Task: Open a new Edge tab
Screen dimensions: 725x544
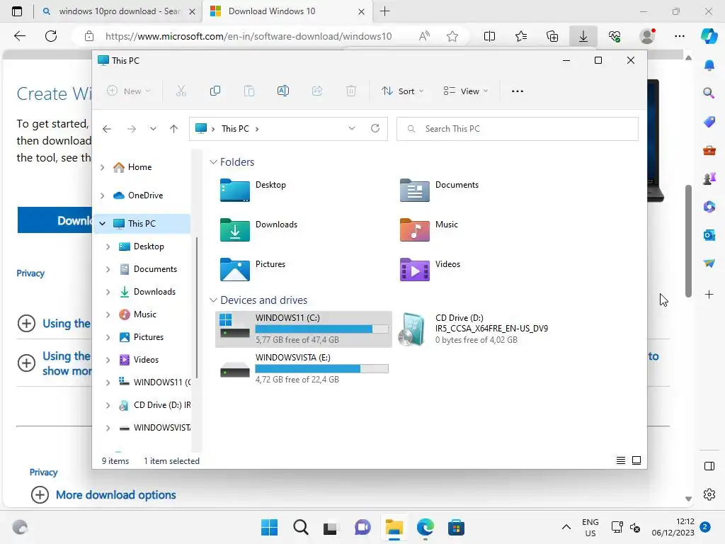Action: [x=384, y=11]
